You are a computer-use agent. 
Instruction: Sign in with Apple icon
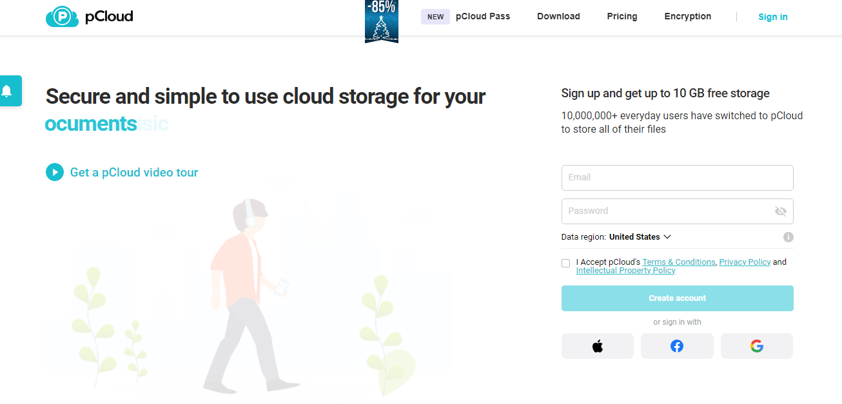[597, 346]
